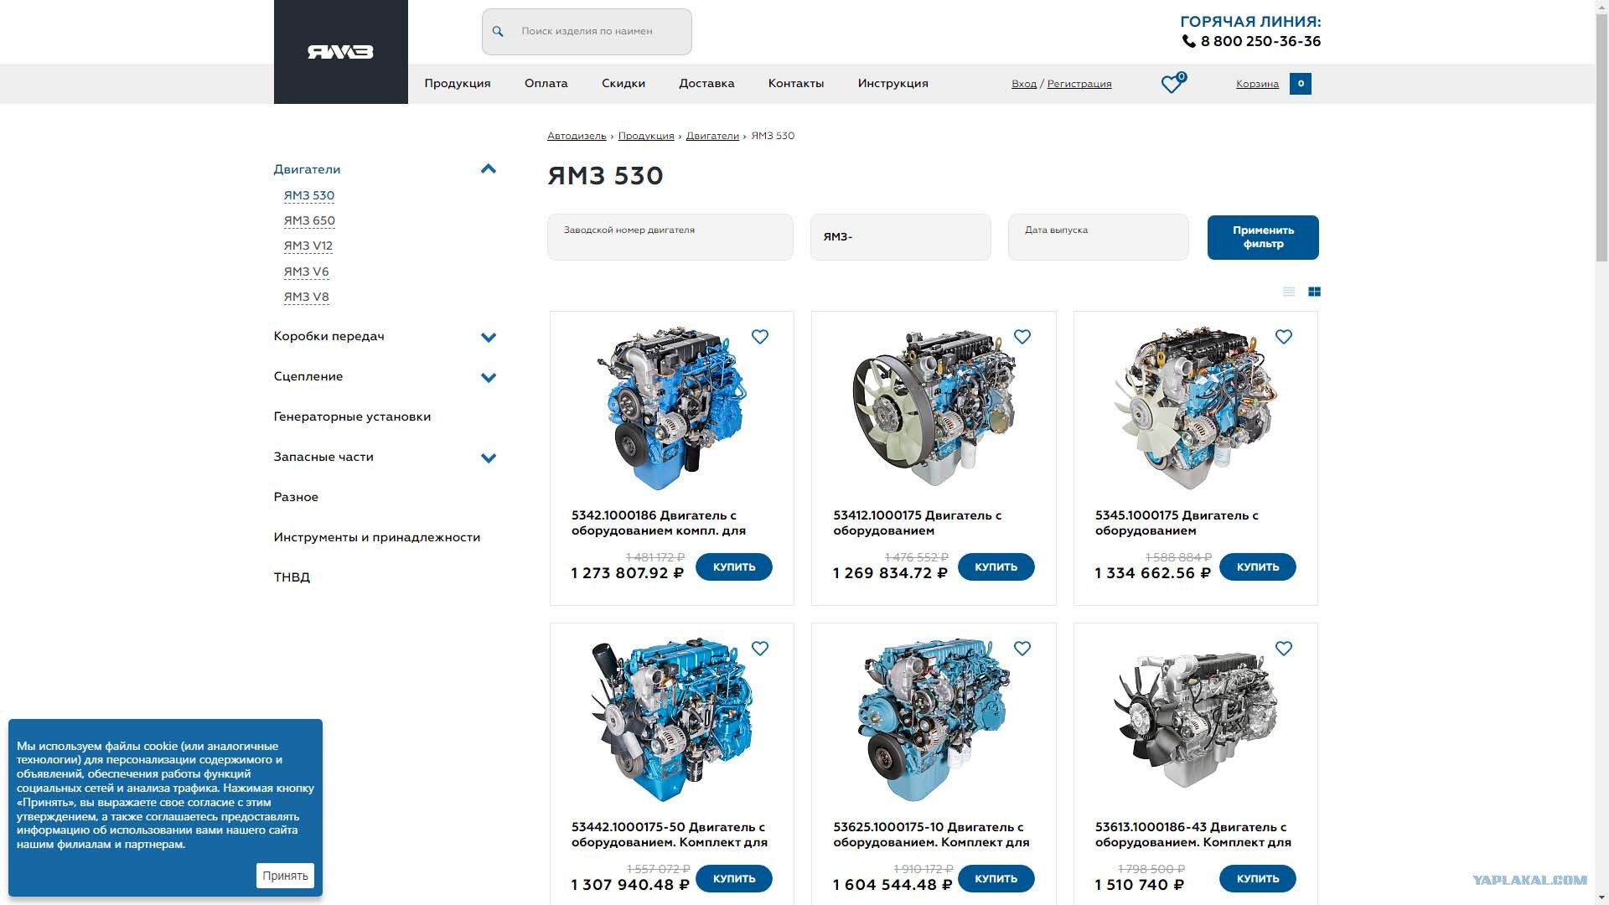The width and height of the screenshot is (1609, 905).
Task: Click the Регистрация link
Action: coord(1079,84)
